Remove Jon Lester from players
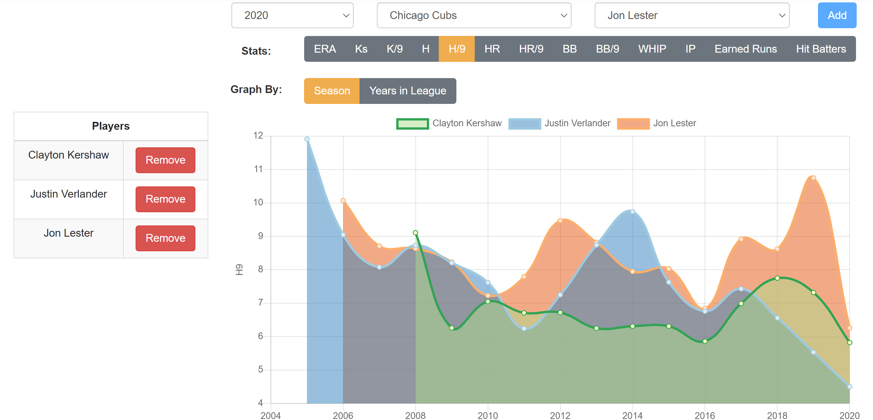The image size is (873, 420). click(165, 238)
